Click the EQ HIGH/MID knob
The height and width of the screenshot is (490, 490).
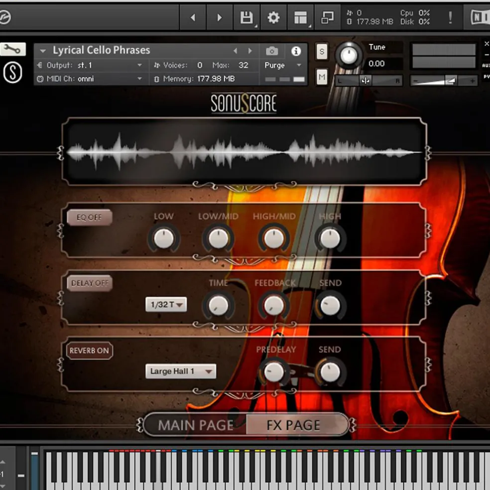pos(274,238)
